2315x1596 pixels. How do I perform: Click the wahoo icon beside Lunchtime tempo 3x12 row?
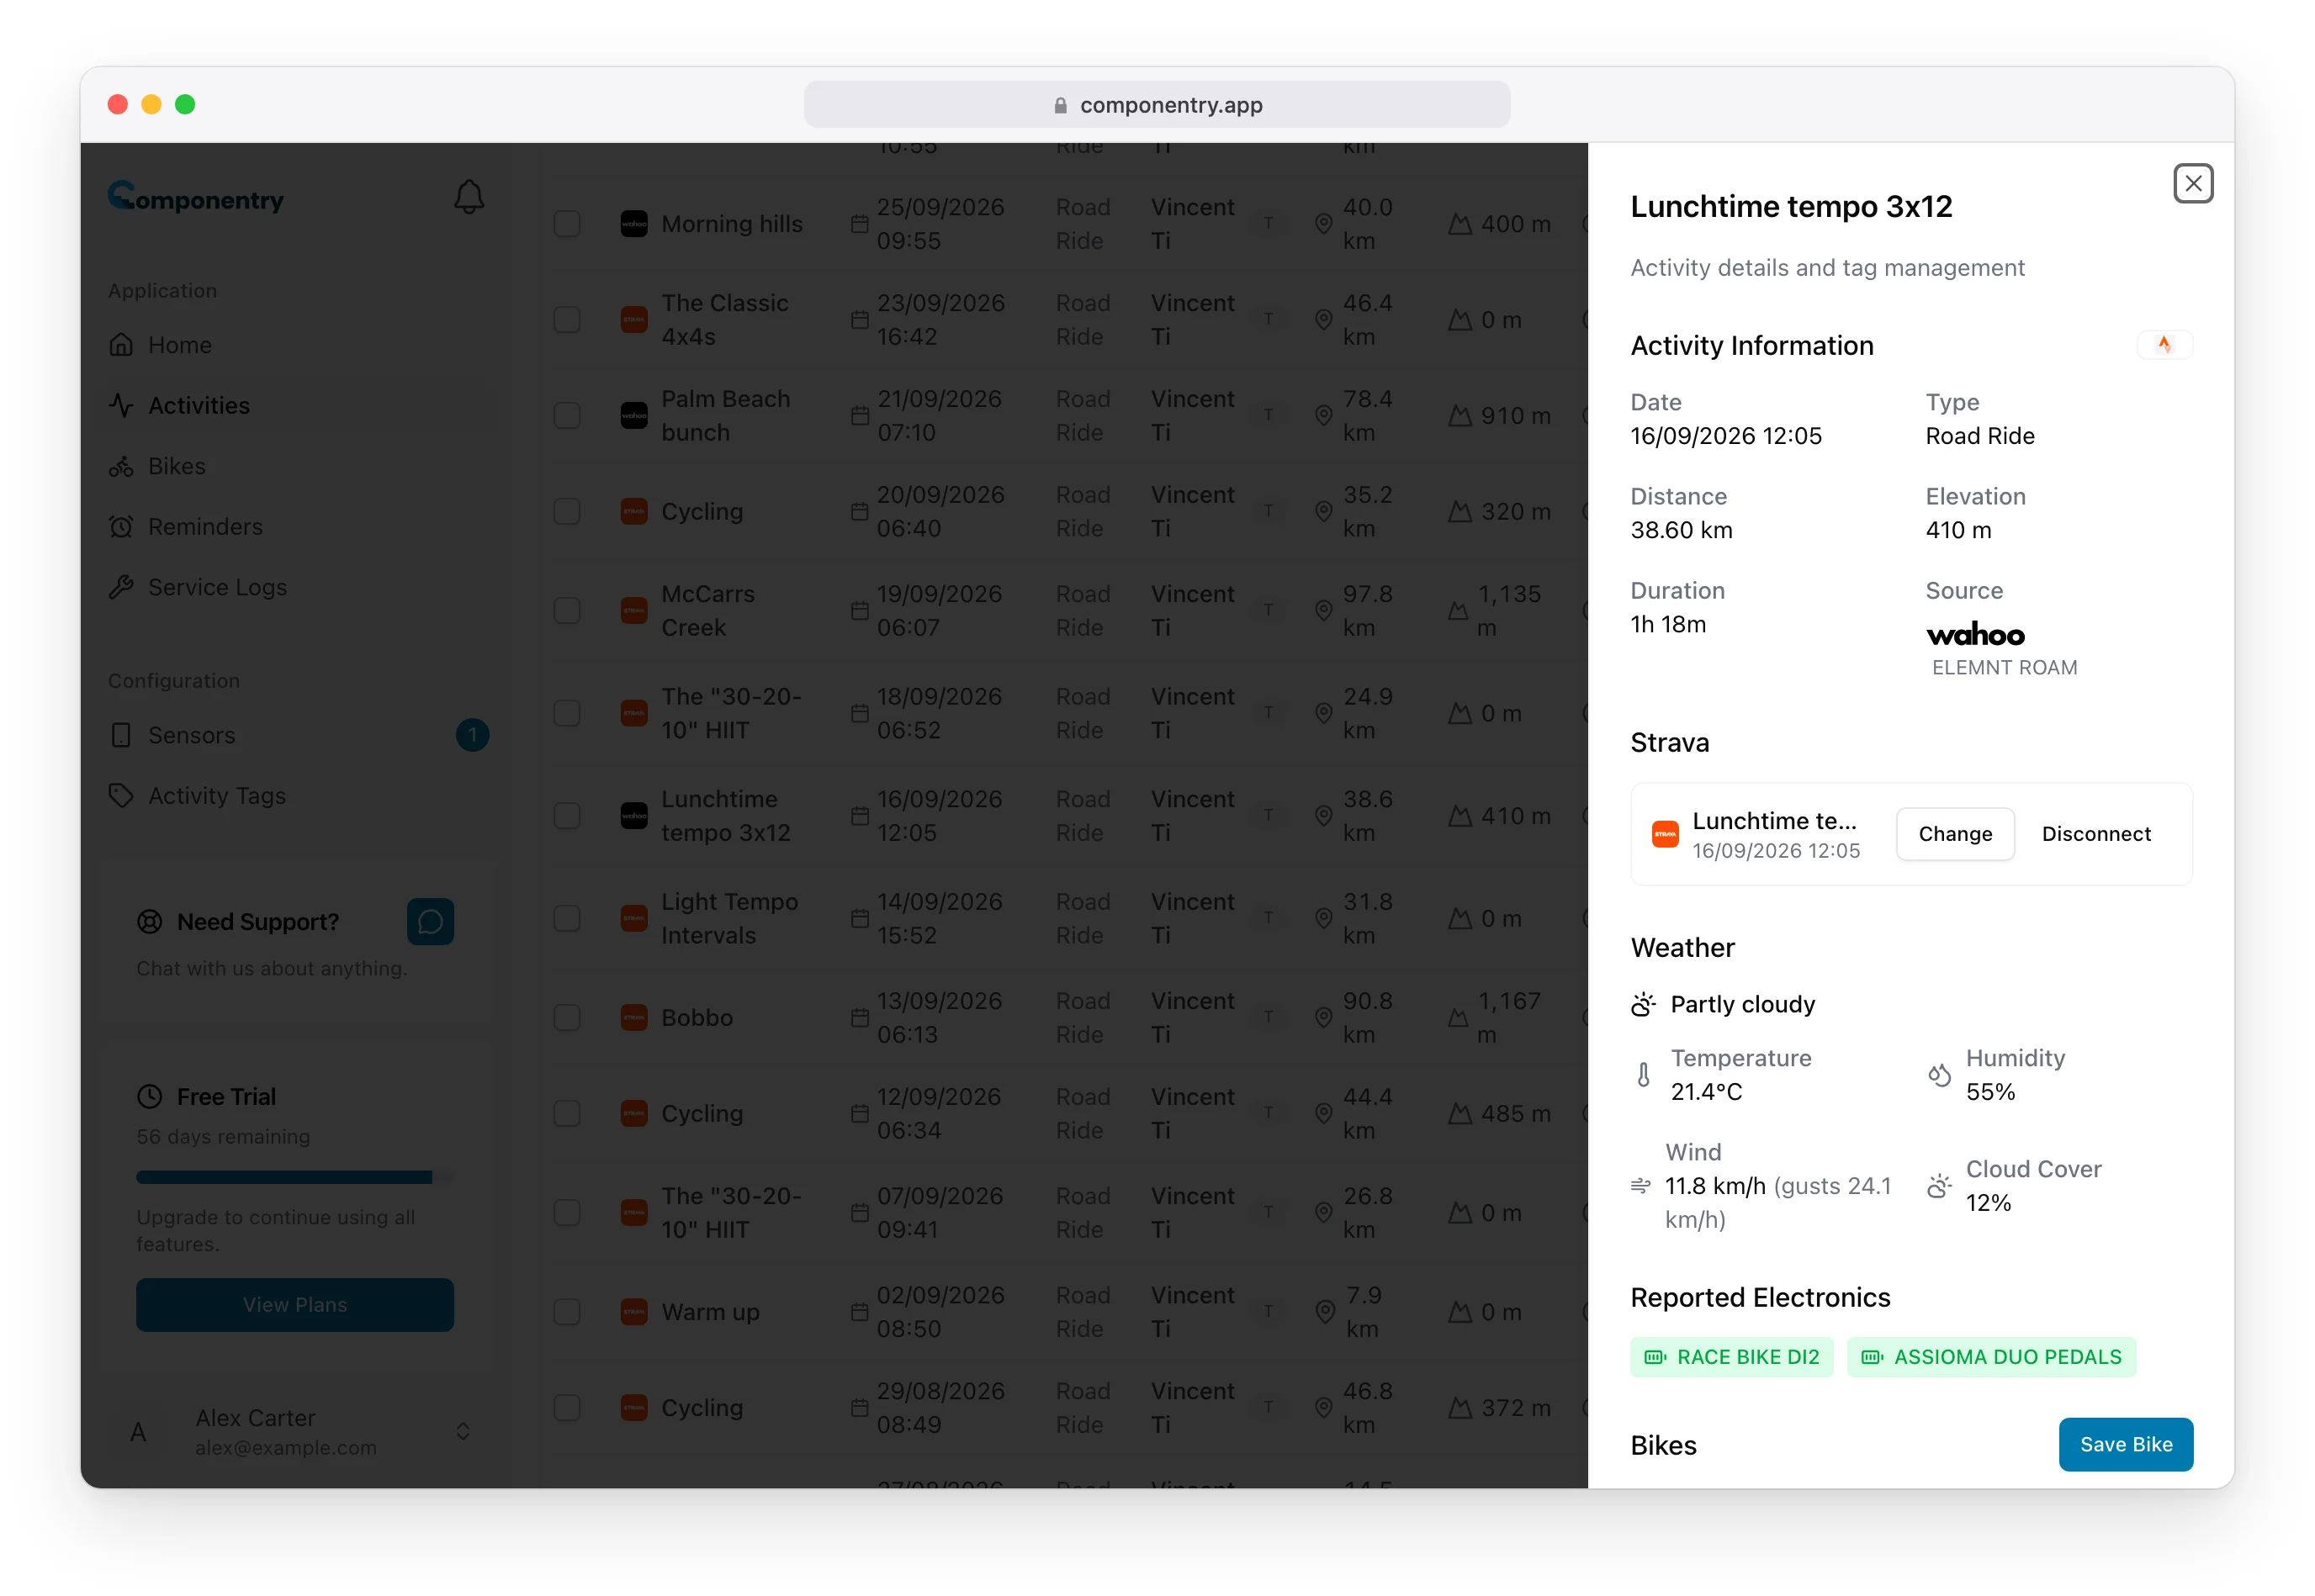pos(634,816)
